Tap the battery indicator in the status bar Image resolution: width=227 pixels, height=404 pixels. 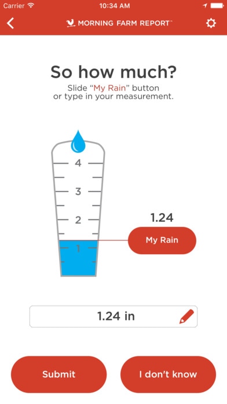[x=217, y=6]
